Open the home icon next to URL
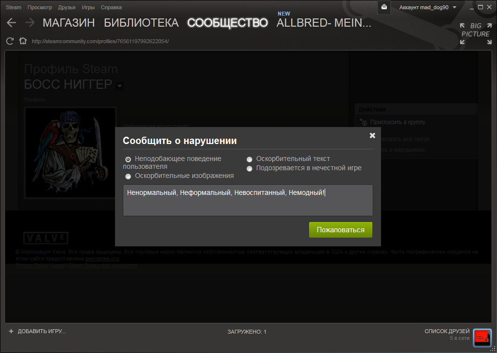497x353 pixels. [x=23, y=41]
